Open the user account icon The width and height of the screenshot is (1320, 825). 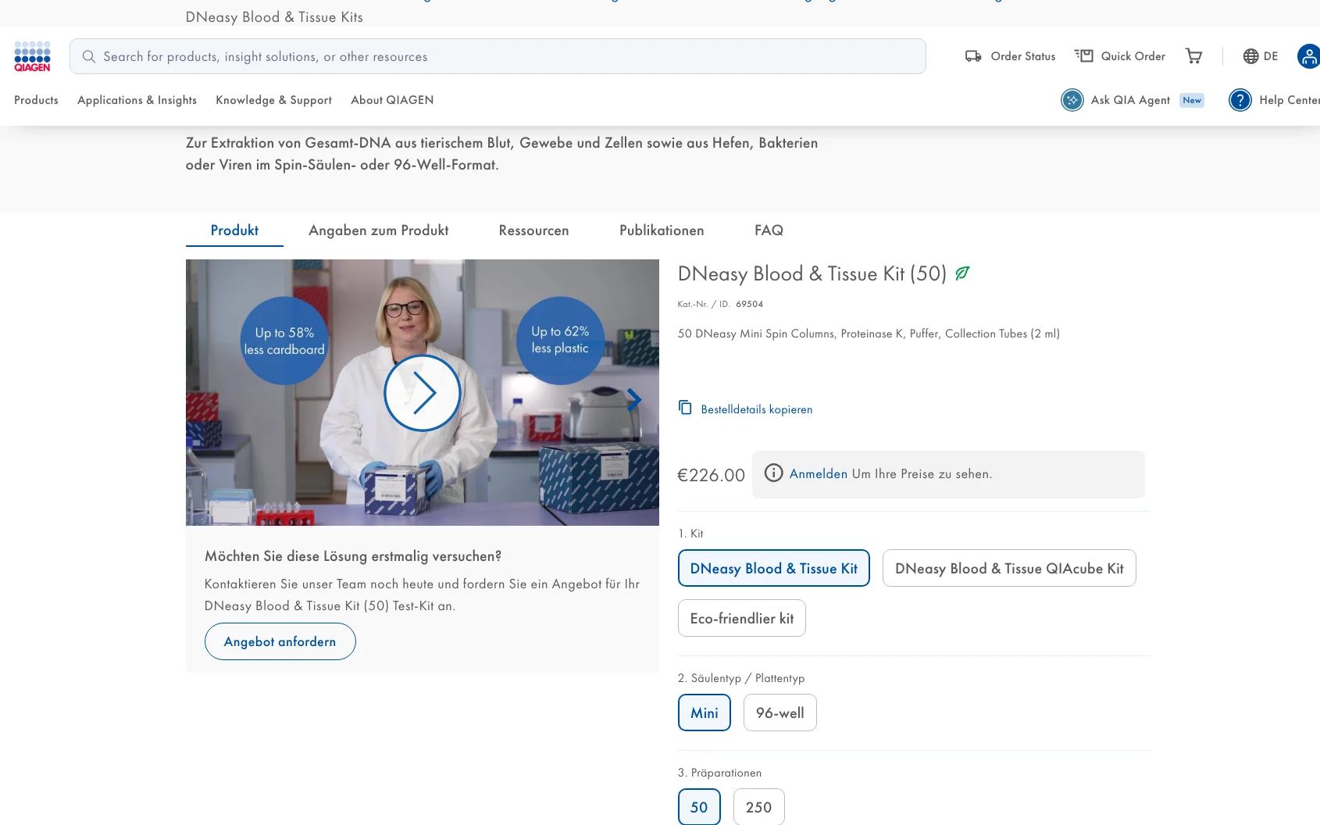(x=1308, y=56)
